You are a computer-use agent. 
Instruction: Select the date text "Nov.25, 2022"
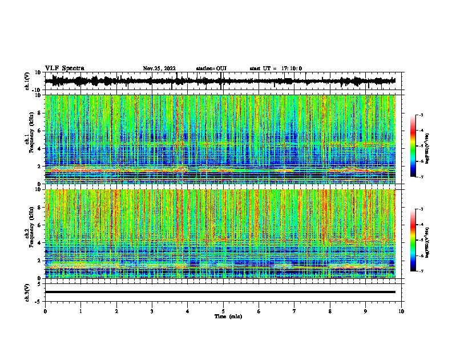pyautogui.click(x=159, y=68)
